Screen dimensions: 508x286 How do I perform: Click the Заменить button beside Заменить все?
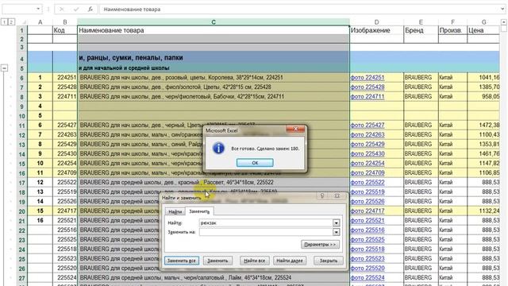(217, 261)
